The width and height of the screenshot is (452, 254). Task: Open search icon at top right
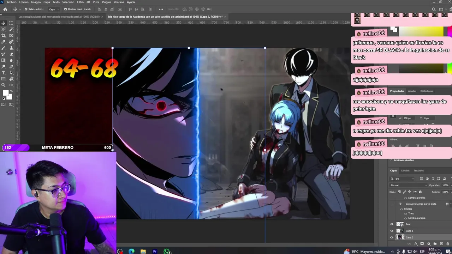pyautogui.click(x=434, y=10)
